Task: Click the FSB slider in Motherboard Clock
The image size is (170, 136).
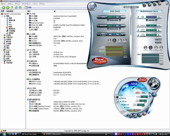Action: tap(151, 20)
